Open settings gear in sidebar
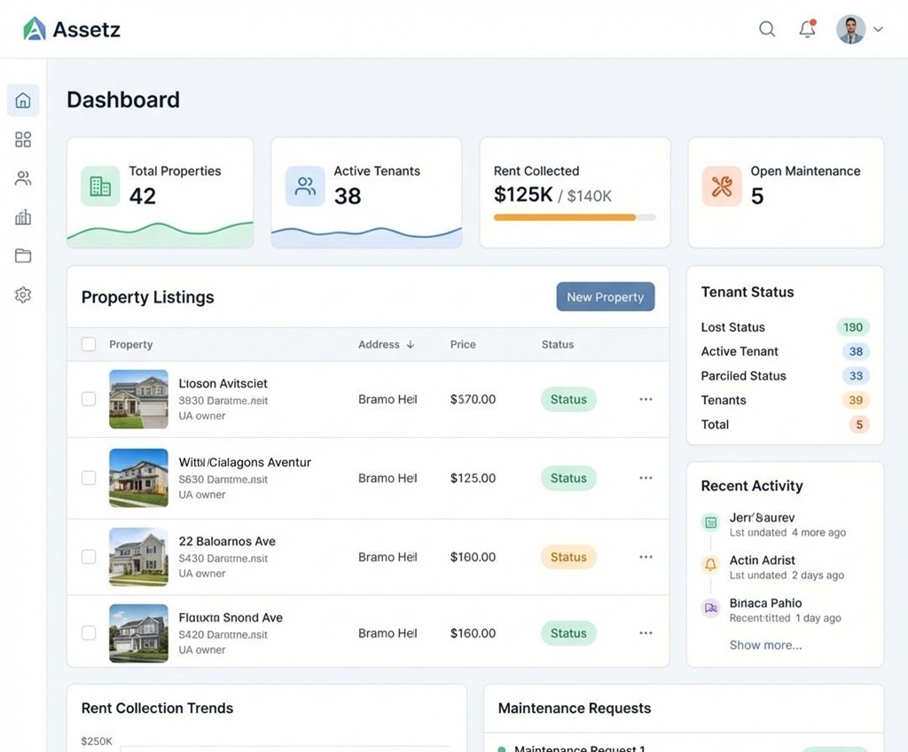 (x=23, y=295)
